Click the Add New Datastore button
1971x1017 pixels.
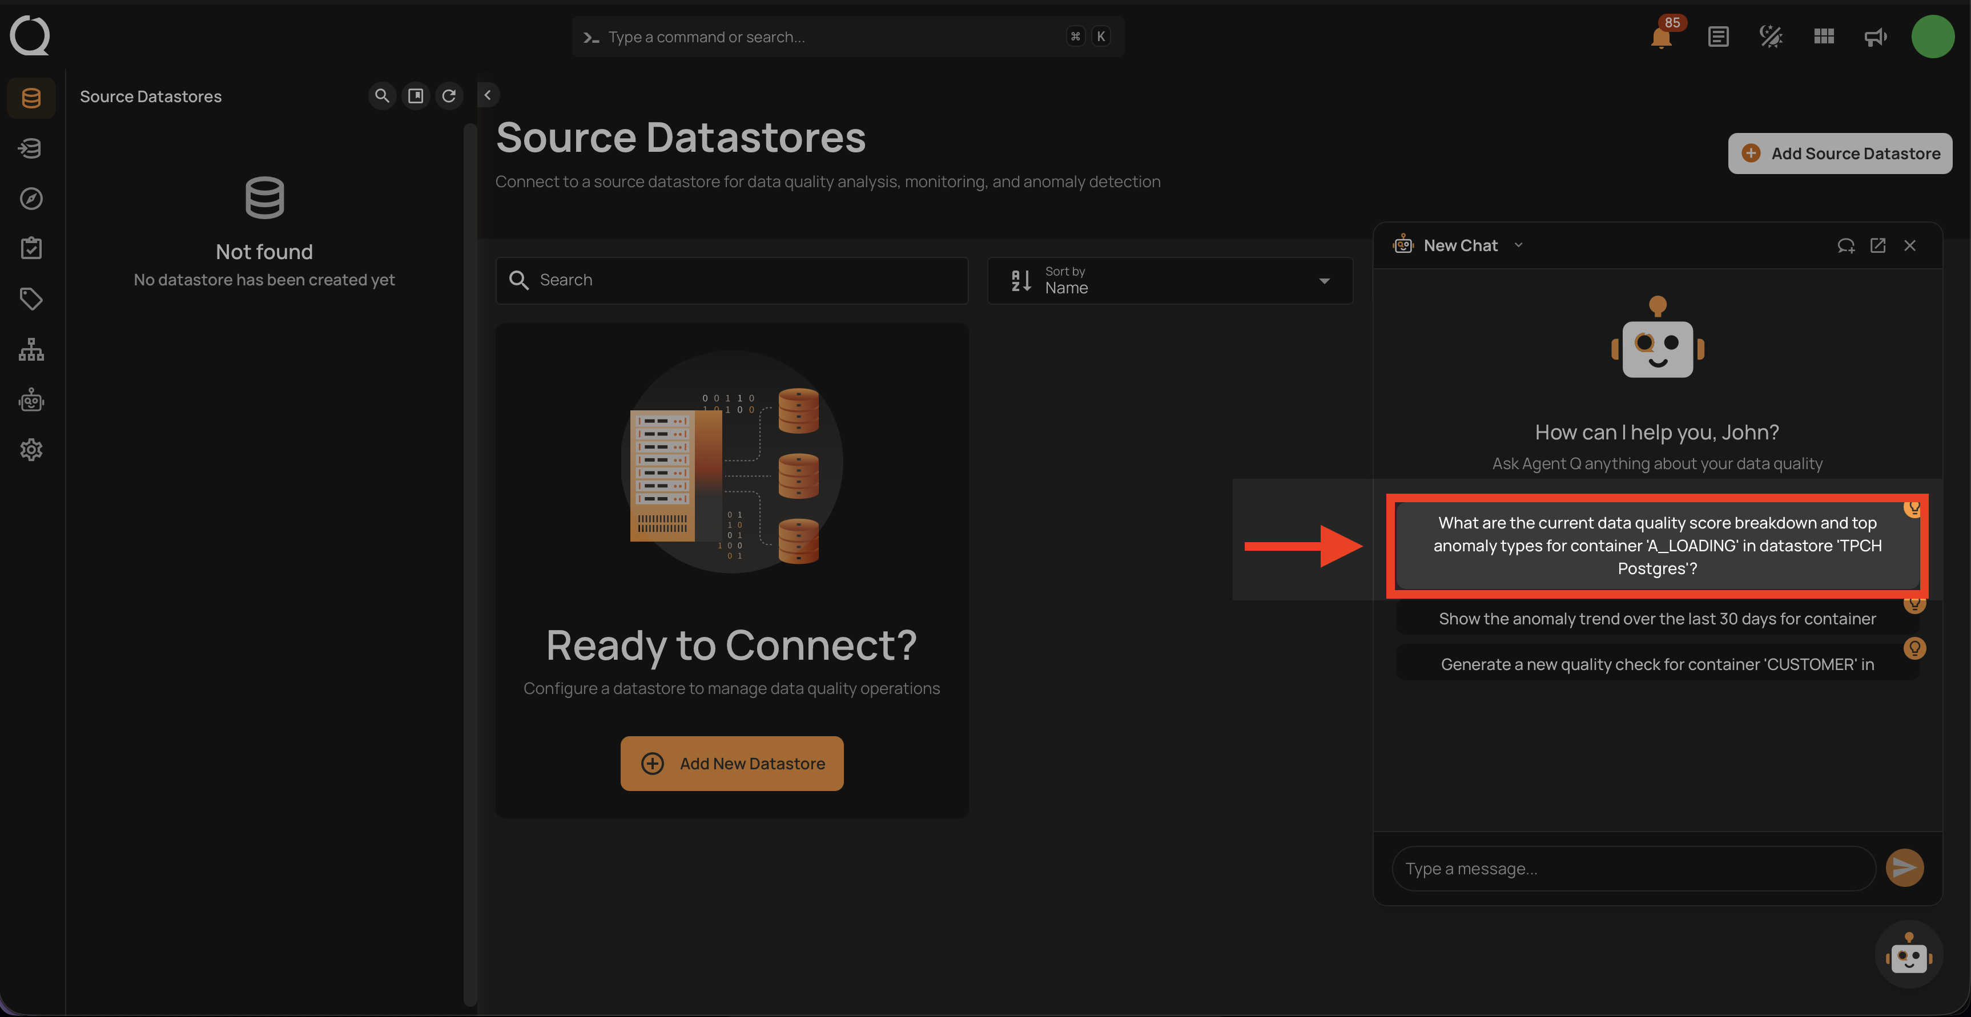pyautogui.click(x=731, y=763)
